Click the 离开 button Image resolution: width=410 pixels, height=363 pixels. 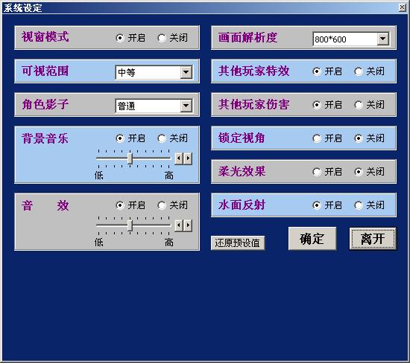373,239
